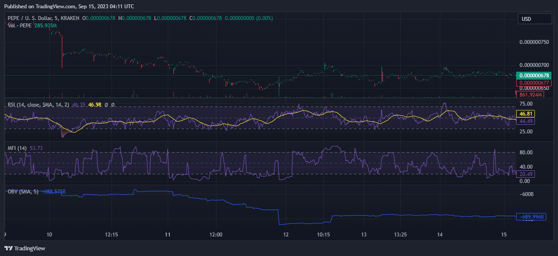
Task: Click the yellow 46.81 RSI value tag
Action: click(525, 114)
